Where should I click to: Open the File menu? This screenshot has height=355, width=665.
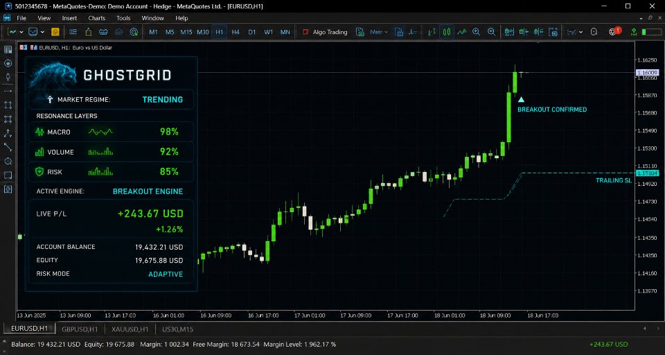[21, 18]
